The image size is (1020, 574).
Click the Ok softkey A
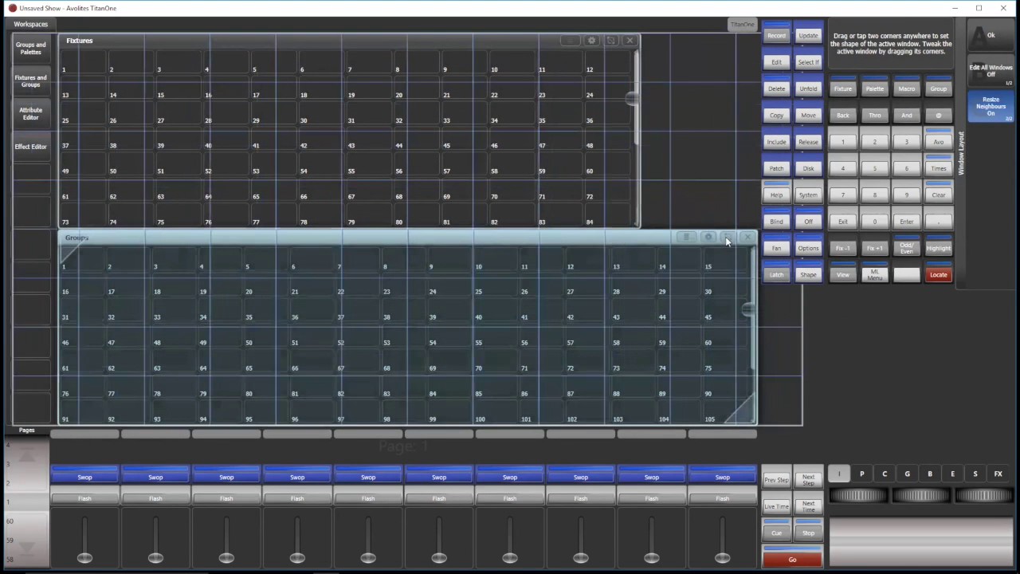pyautogui.click(x=991, y=36)
